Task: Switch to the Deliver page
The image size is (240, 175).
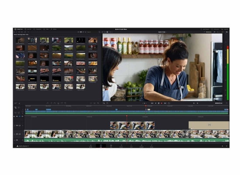Action: pos(151,146)
